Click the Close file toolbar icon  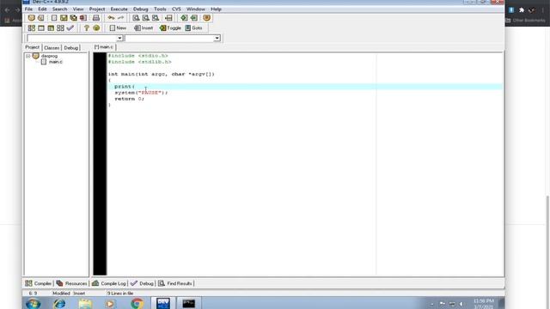point(83,18)
